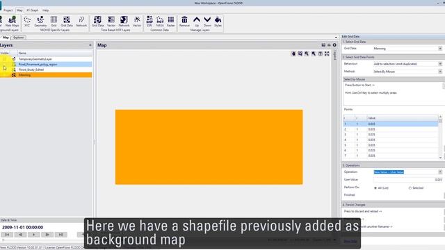The width and height of the screenshot is (445, 250).
Task: Select the Road_Pavement_polyg_region layer
Action: point(46,65)
